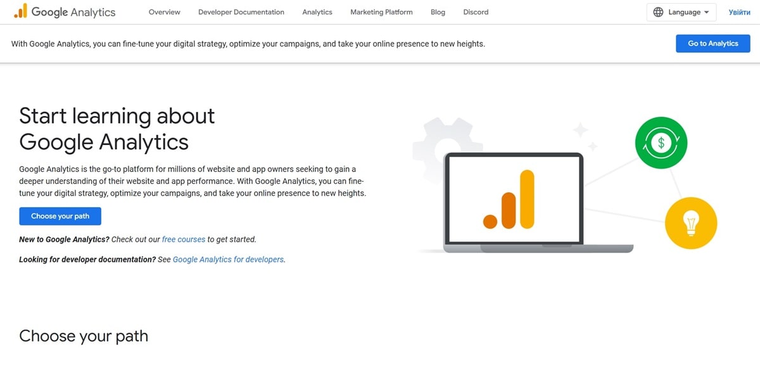This screenshot has width=760, height=365.
Task: Open Marketing Platform in the nav
Action: [x=381, y=12]
